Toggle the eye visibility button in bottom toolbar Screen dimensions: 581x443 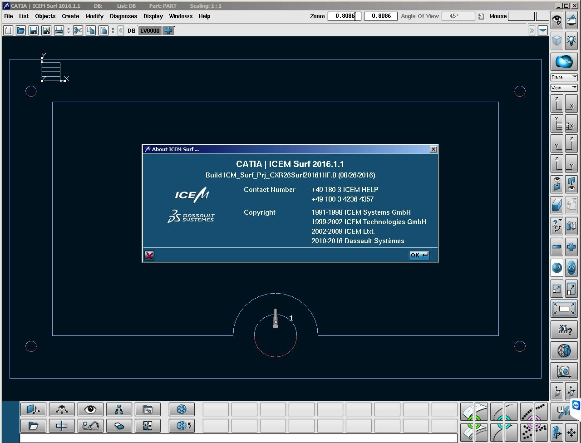pos(90,409)
